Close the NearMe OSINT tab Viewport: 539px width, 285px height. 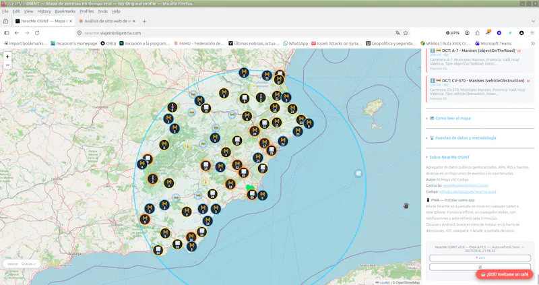coord(71,21)
